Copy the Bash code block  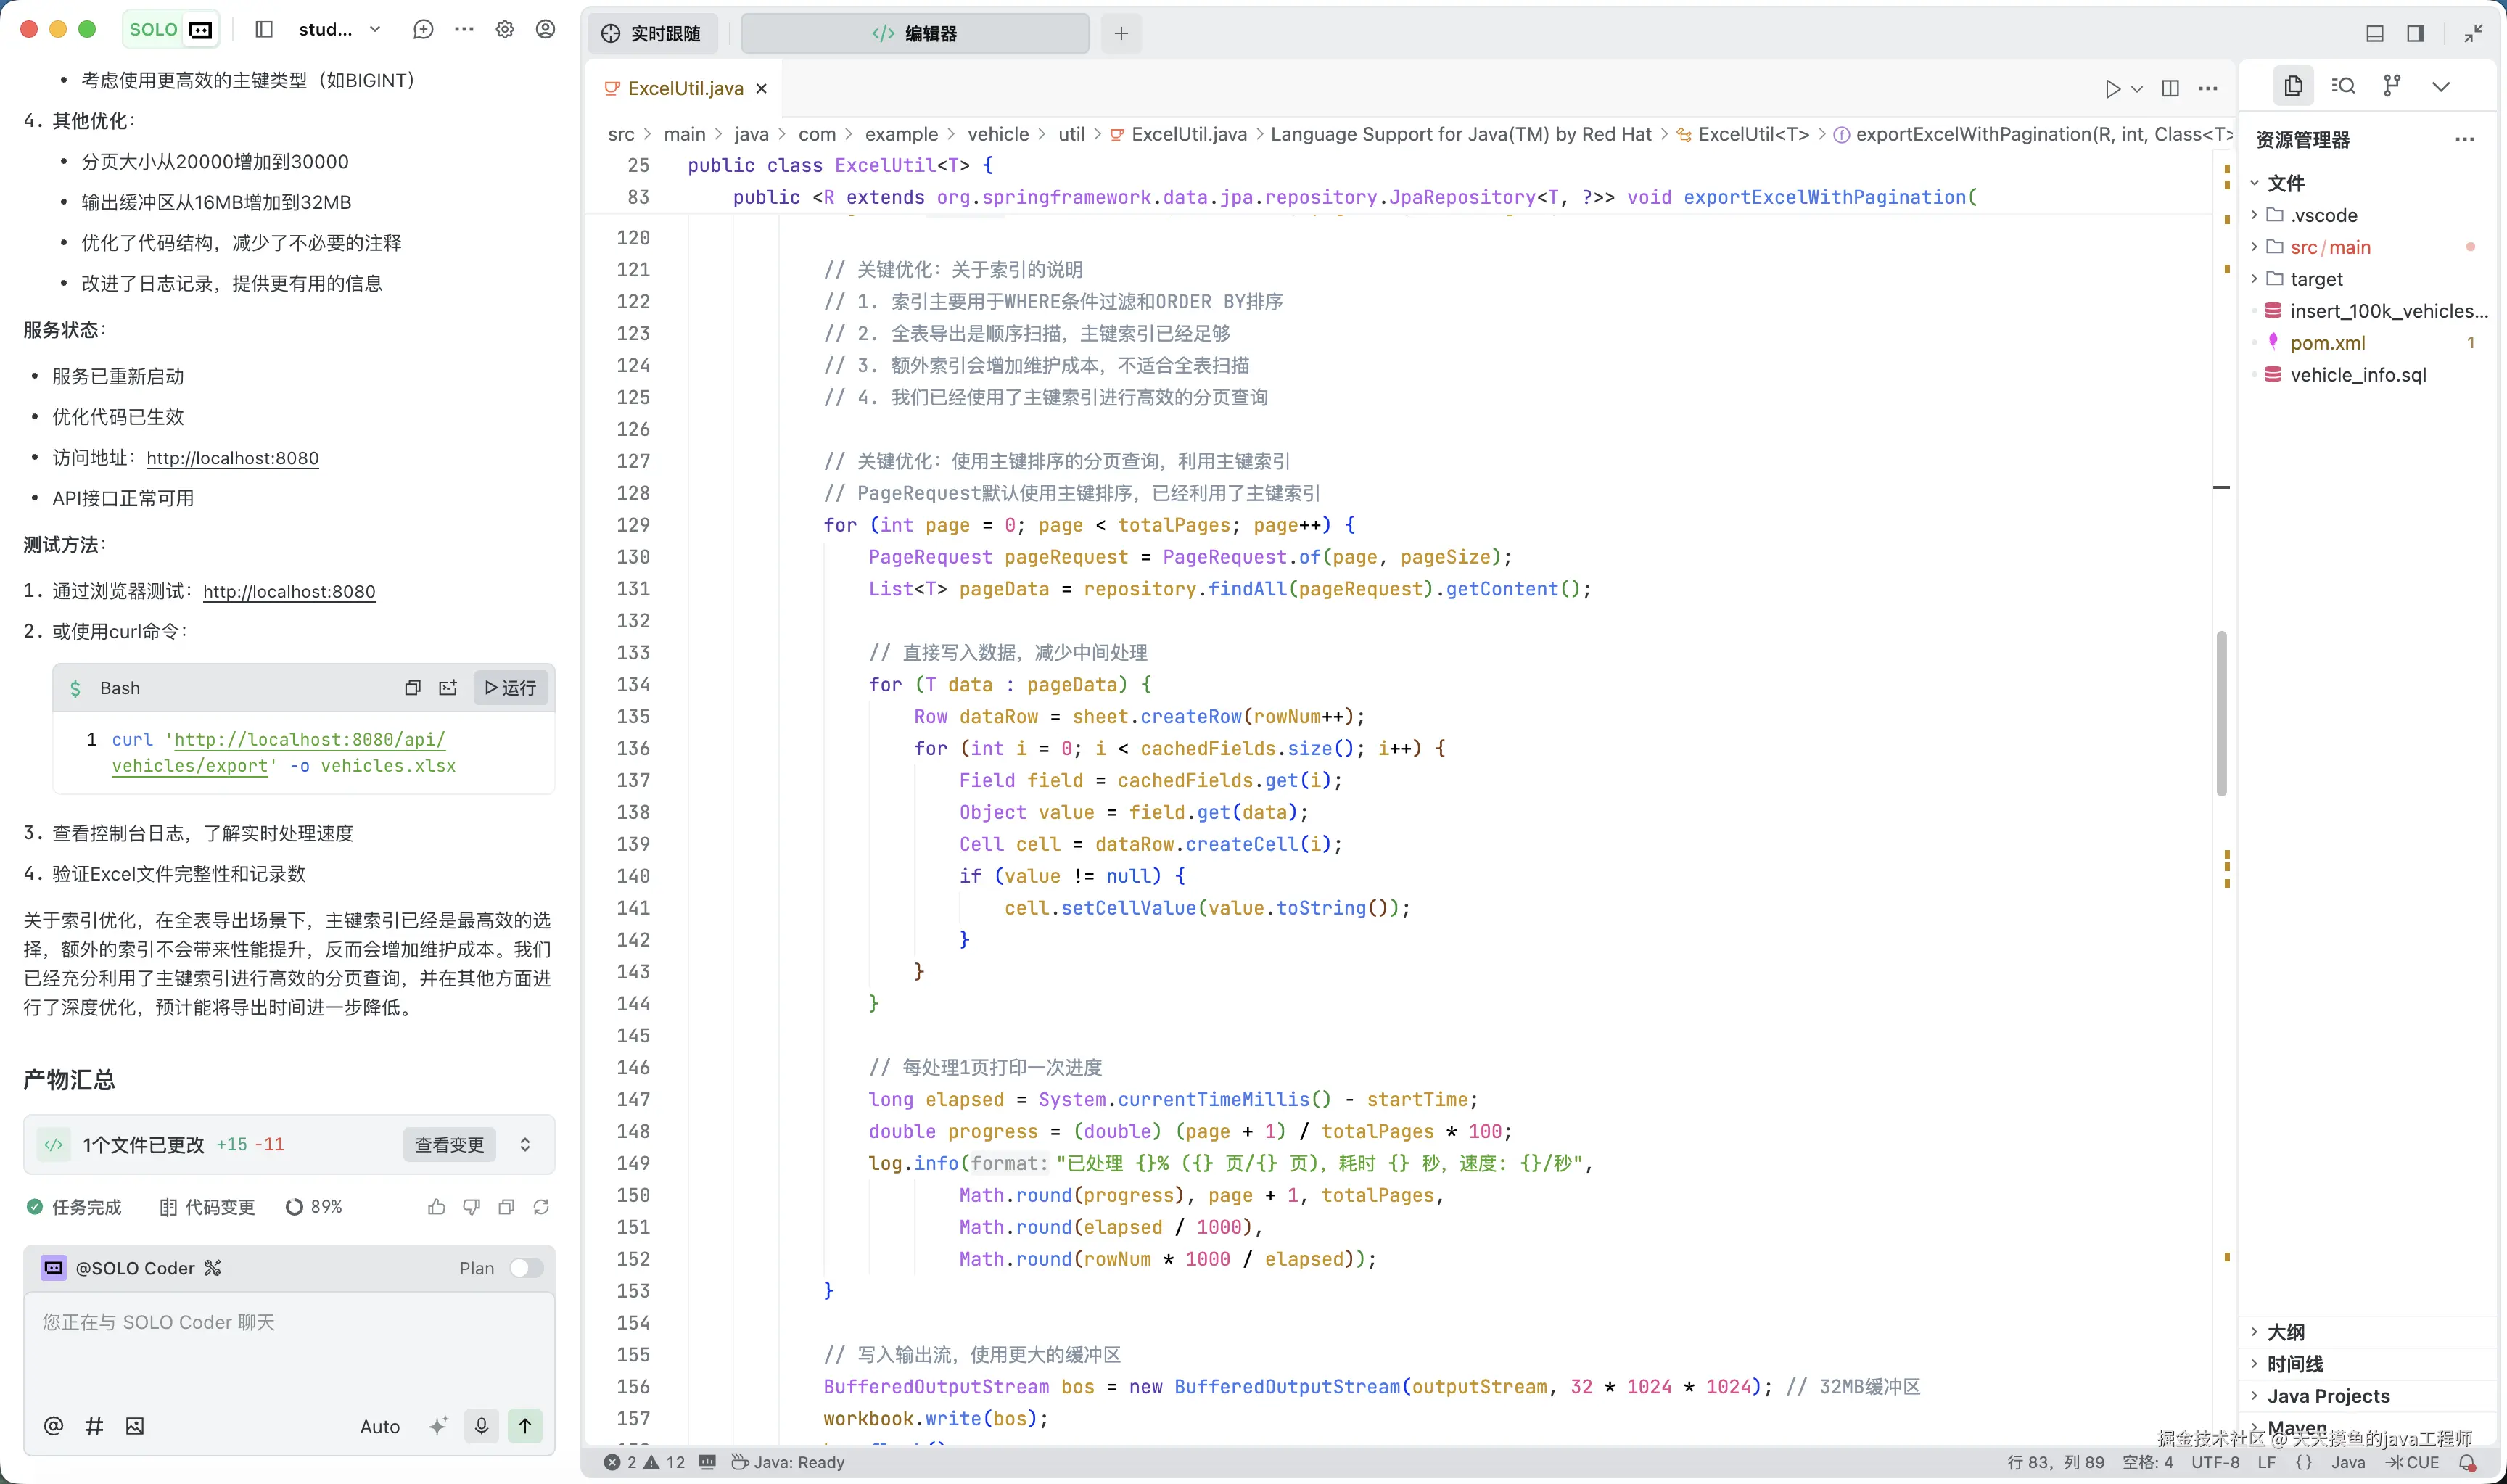pos(412,688)
